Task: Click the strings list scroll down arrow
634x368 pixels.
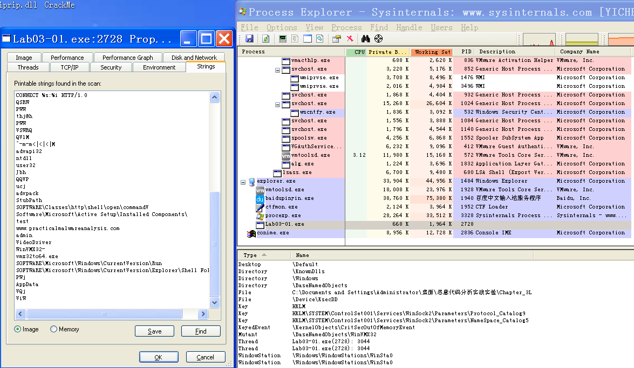Action: pos(214,303)
